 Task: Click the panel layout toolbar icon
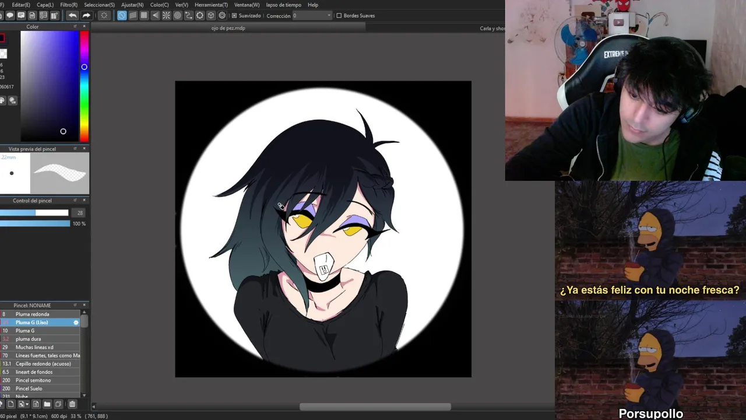[43, 16]
